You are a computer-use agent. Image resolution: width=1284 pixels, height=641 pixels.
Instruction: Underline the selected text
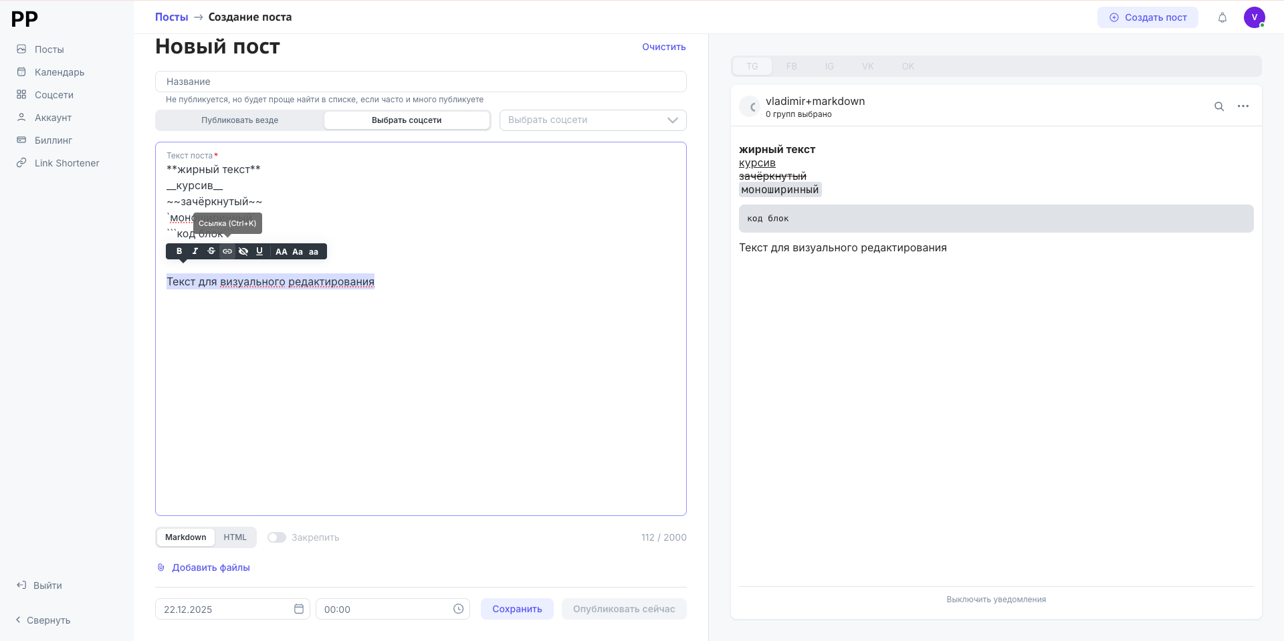click(x=259, y=251)
